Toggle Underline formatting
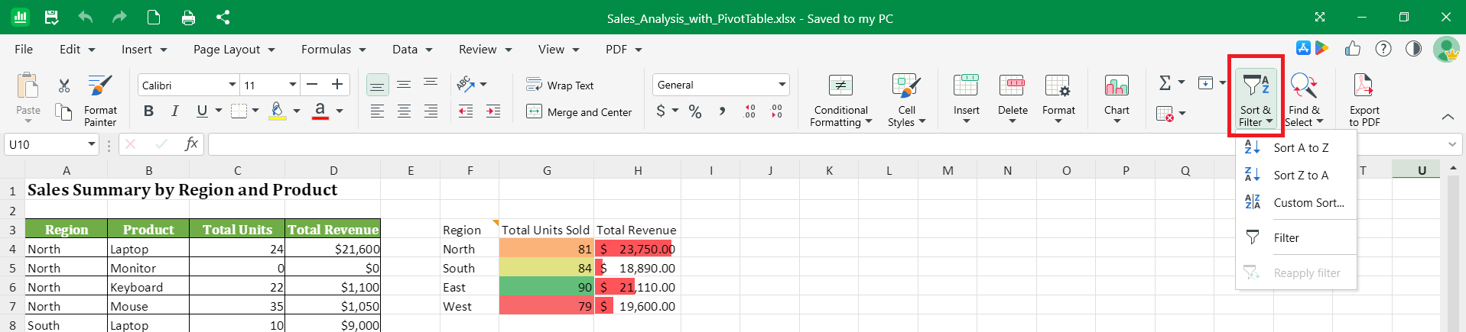The image size is (1466, 332). pos(202,111)
